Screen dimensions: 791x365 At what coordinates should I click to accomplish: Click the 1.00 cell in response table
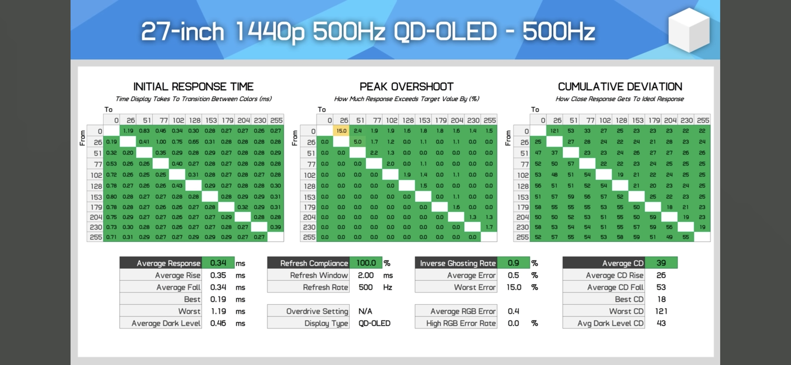pyautogui.click(x=160, y=142)
